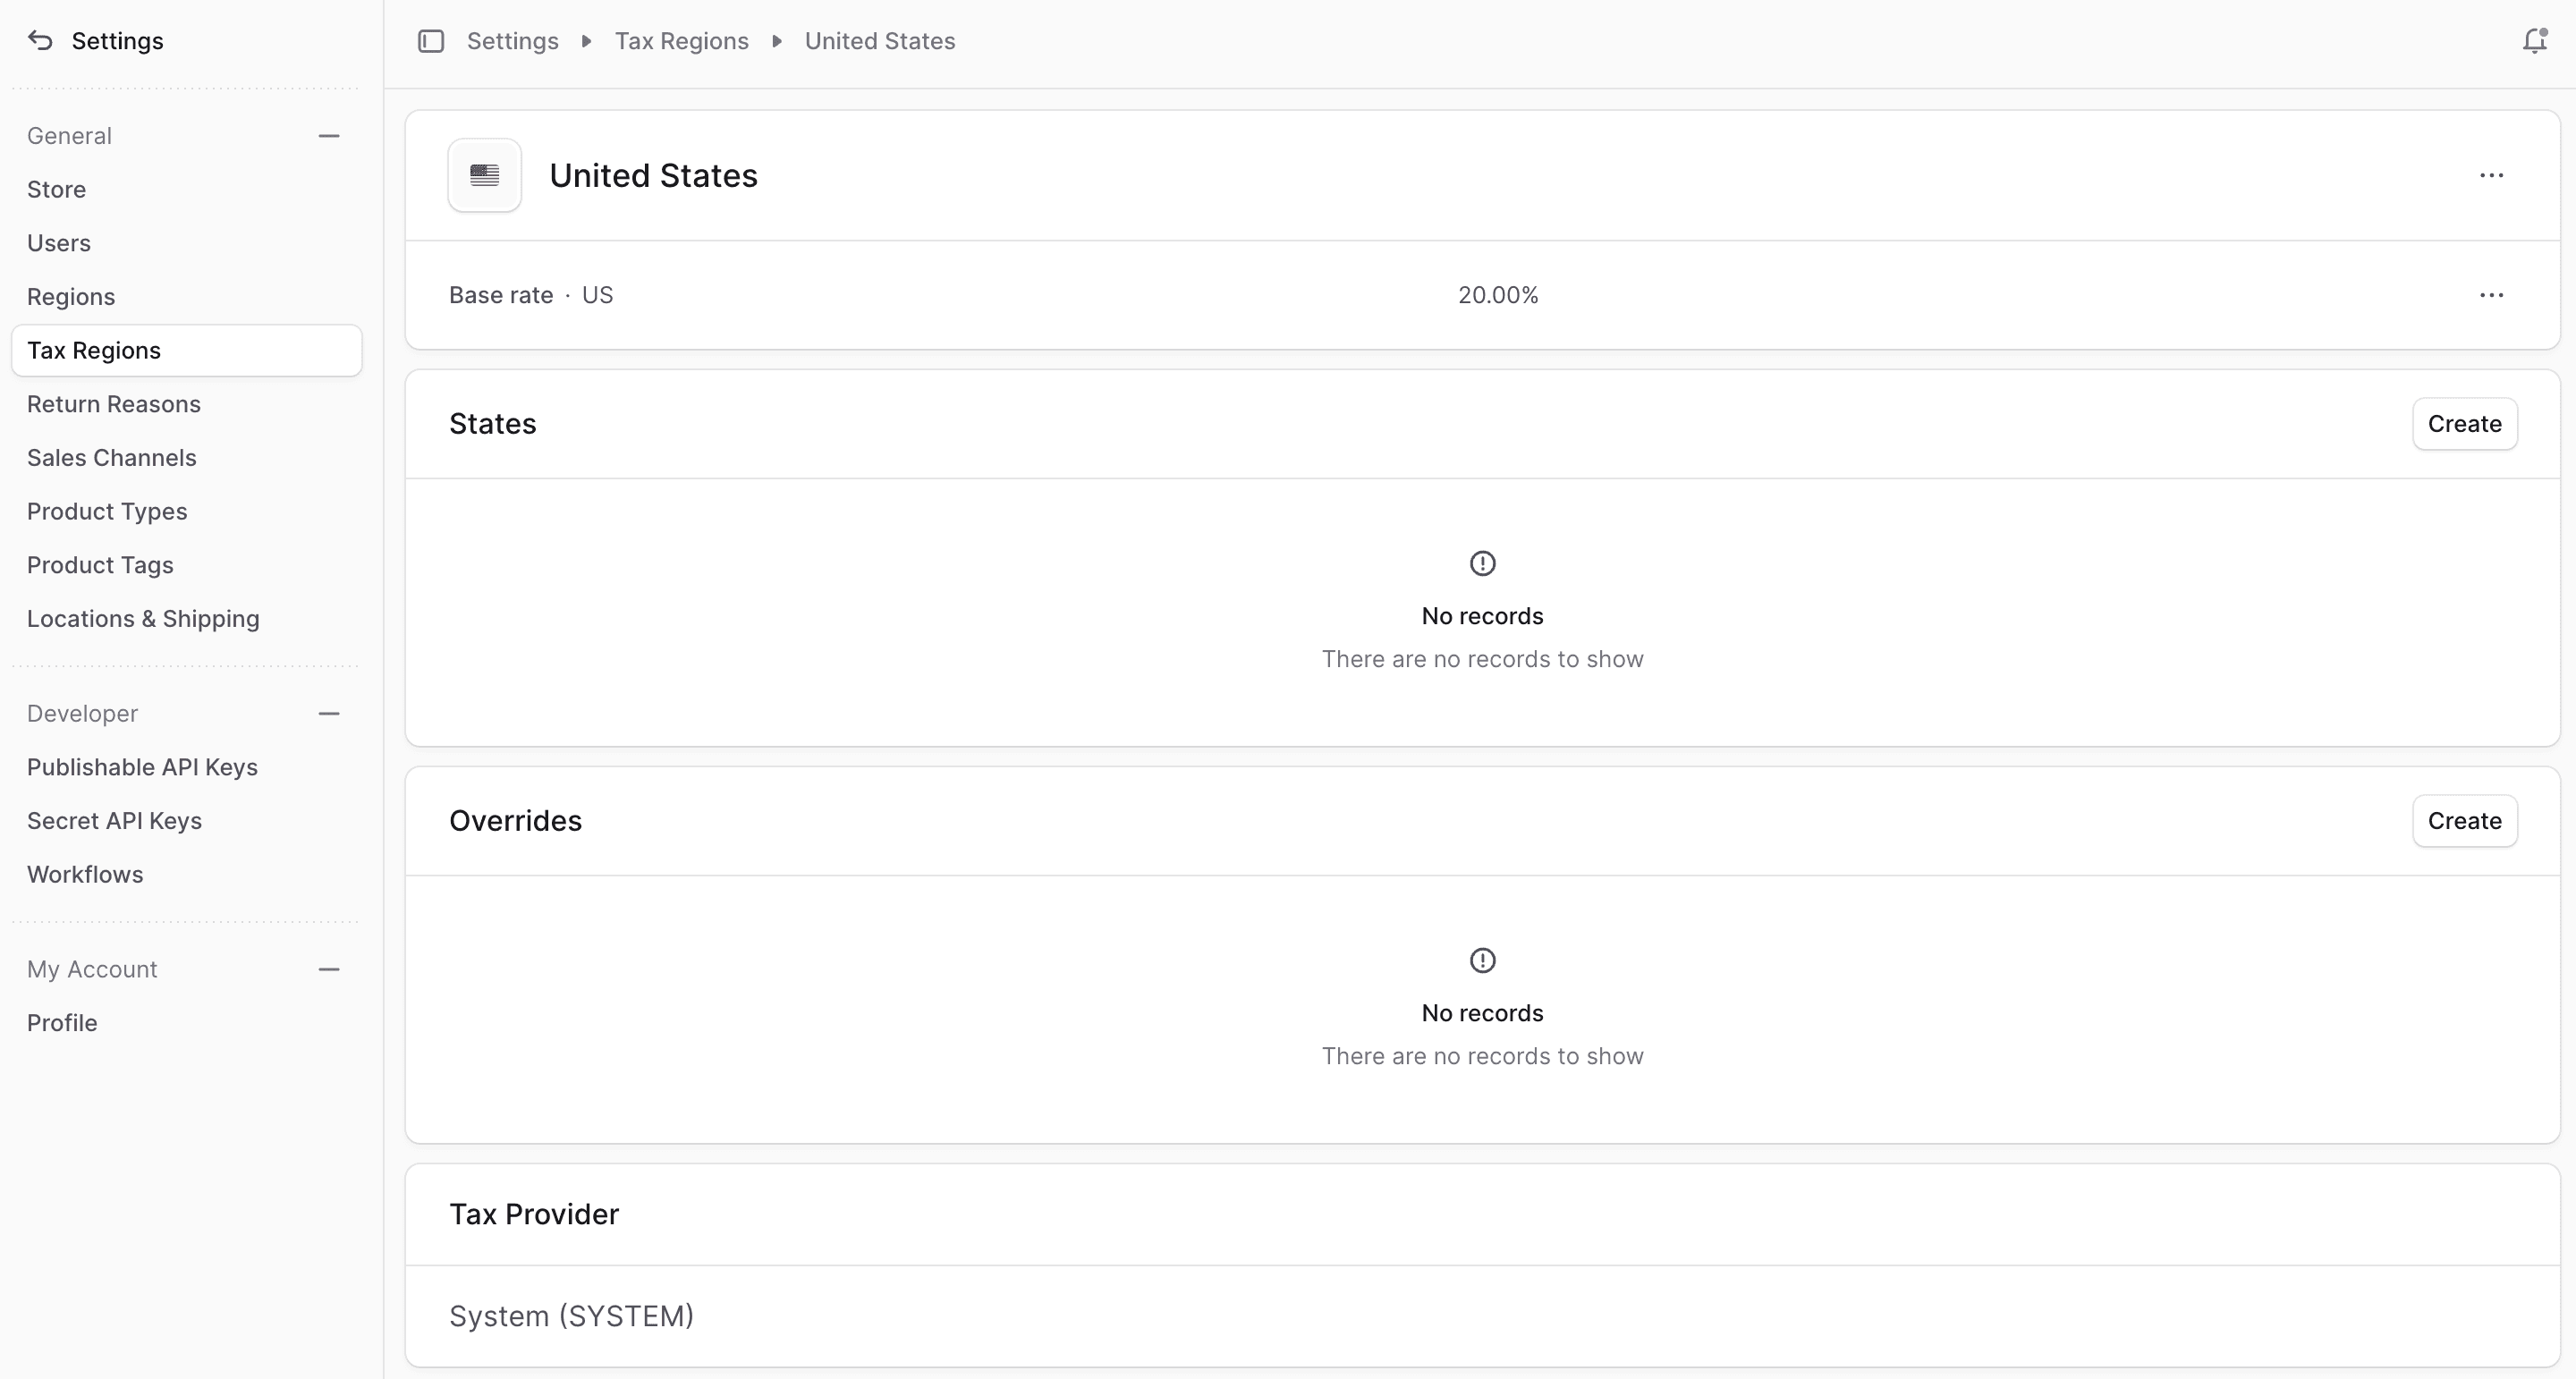Create a new tax override

2464,821
